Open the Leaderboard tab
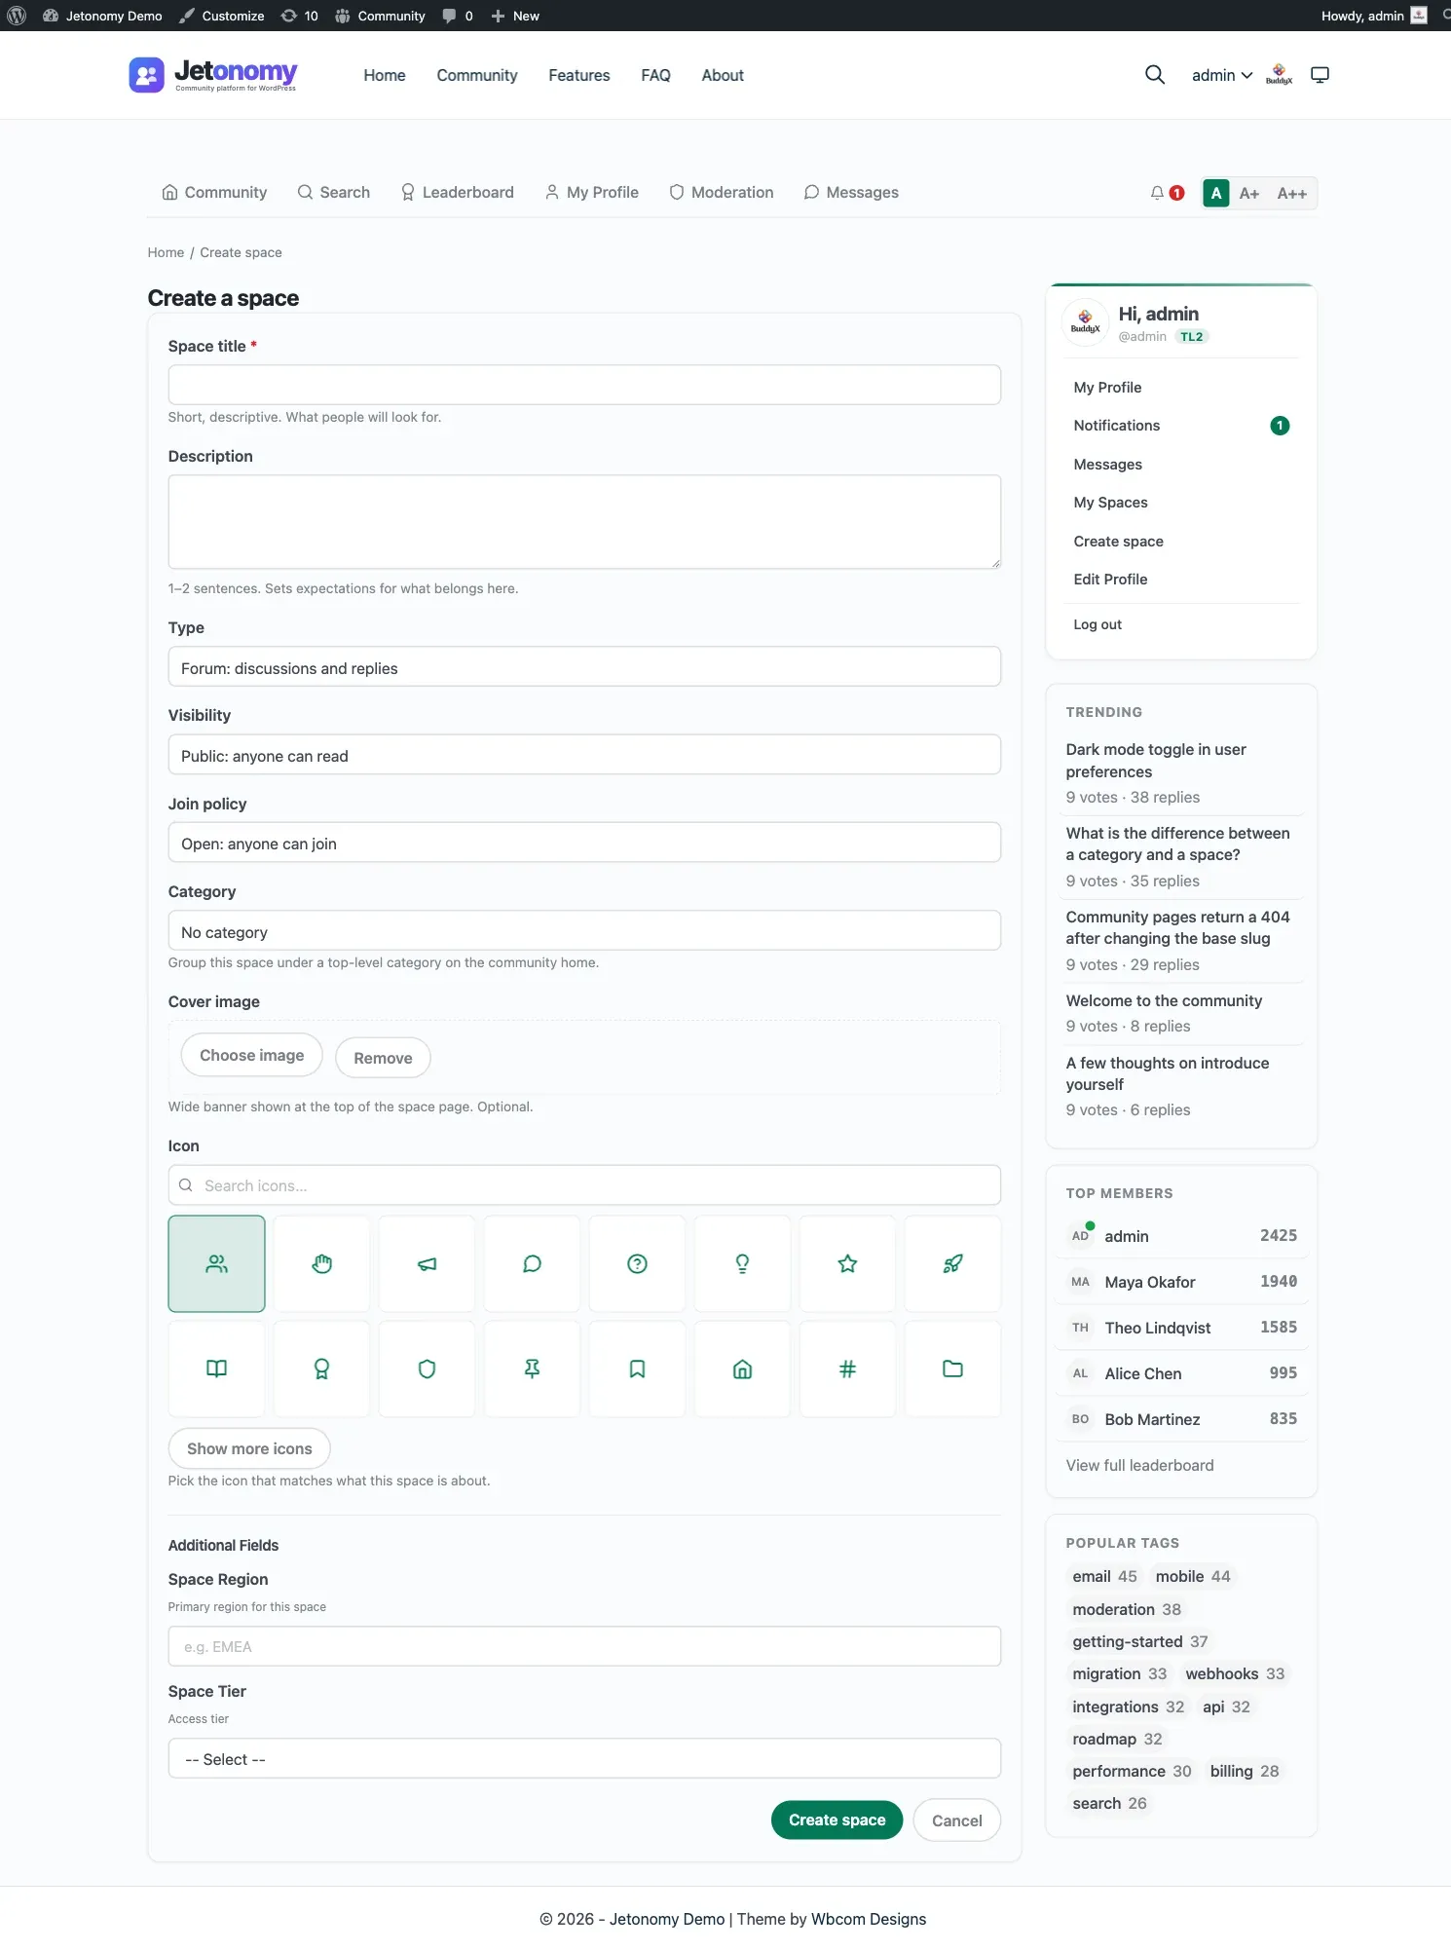 click(x=457, y=193)
